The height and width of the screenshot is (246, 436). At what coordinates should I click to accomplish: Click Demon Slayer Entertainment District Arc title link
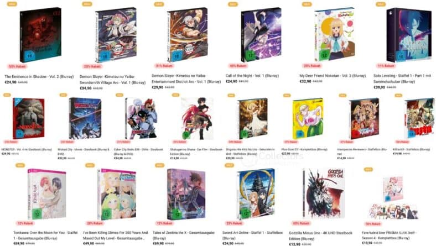pos(186,78)
